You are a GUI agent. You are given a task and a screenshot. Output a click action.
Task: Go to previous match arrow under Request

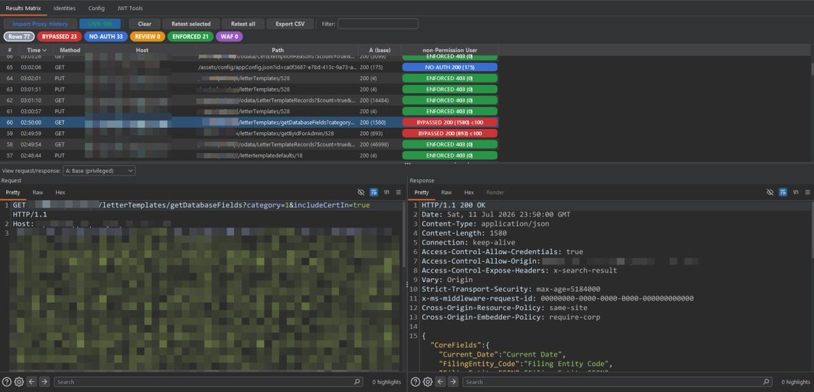pyautogui.click(x=32, y=382)
